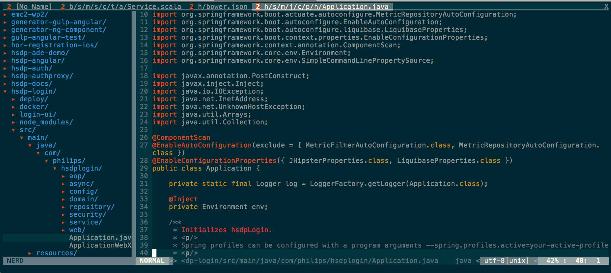Image resolution: width=611 pixels, height=273 pixels.
Task: Close the tab with the X
Action: coord(606,7)
